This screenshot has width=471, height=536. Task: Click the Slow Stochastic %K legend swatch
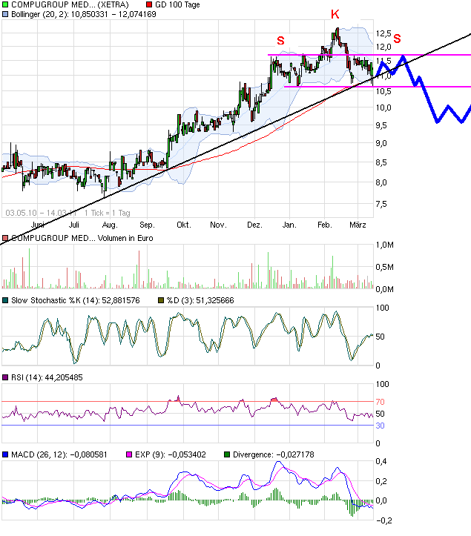[5, 300]
